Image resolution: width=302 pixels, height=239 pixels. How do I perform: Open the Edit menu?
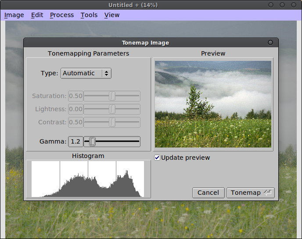[37, 15]
